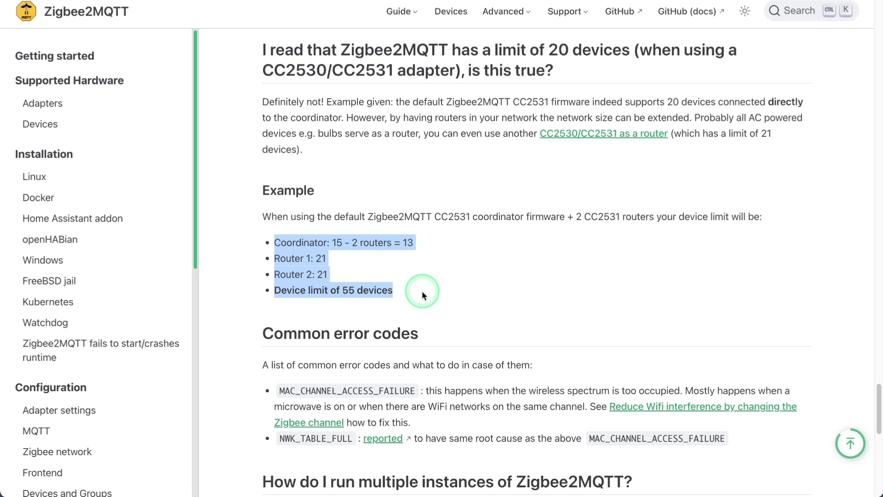The image size is (883, 497).
Task: Click the external-link arrow beside GitHub
Action: [640, 11]
